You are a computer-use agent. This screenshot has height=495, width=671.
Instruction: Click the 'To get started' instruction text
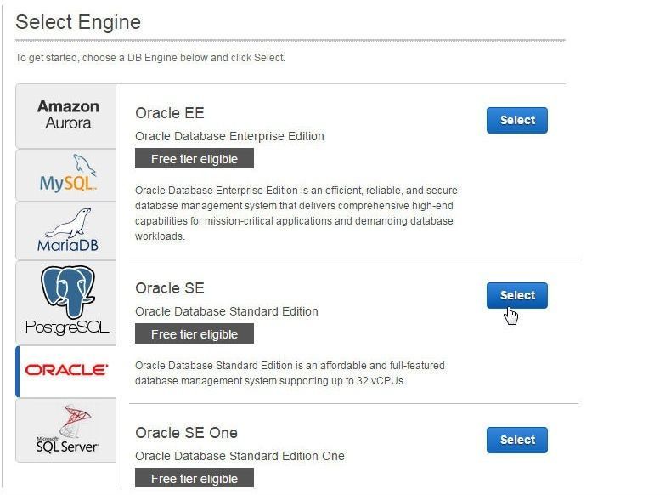pos(150,58)
